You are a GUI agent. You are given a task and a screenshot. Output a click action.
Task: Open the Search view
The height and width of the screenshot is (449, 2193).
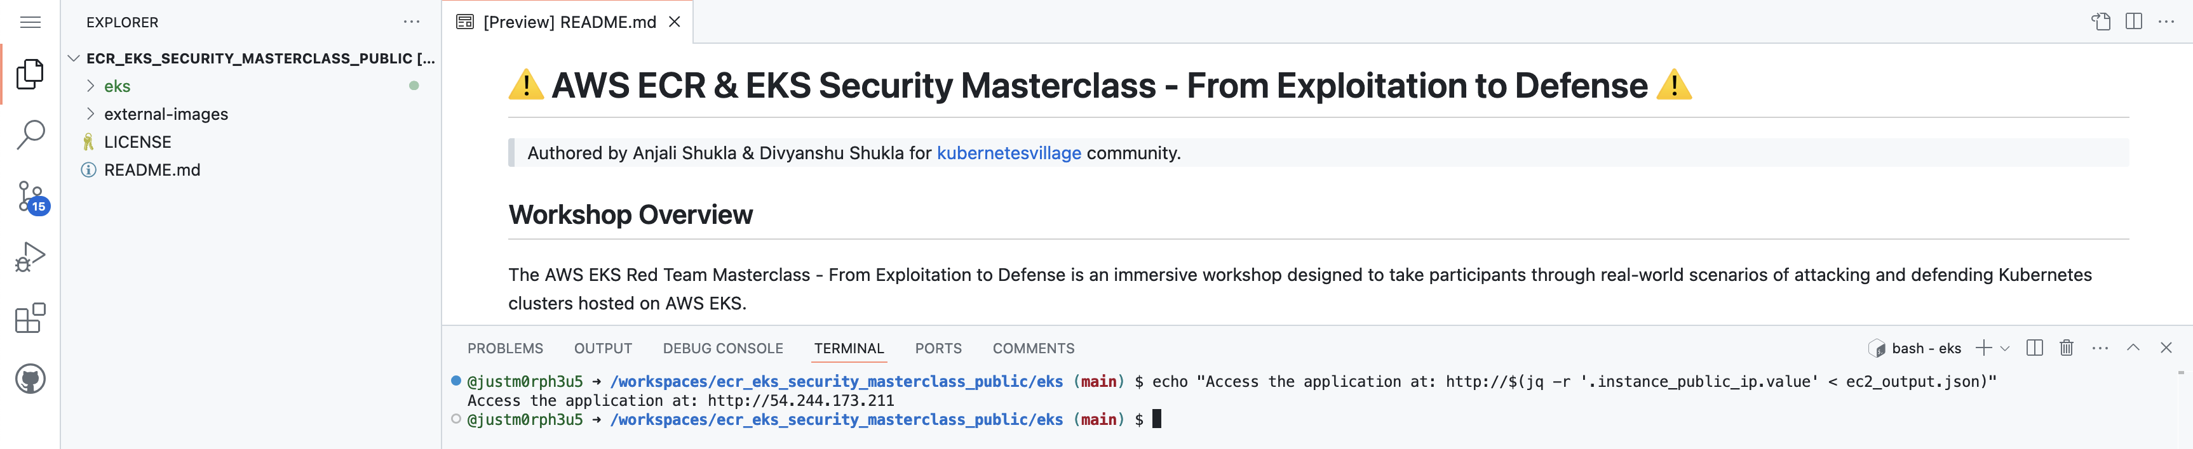pyautogui.click(x=30, y=134)
